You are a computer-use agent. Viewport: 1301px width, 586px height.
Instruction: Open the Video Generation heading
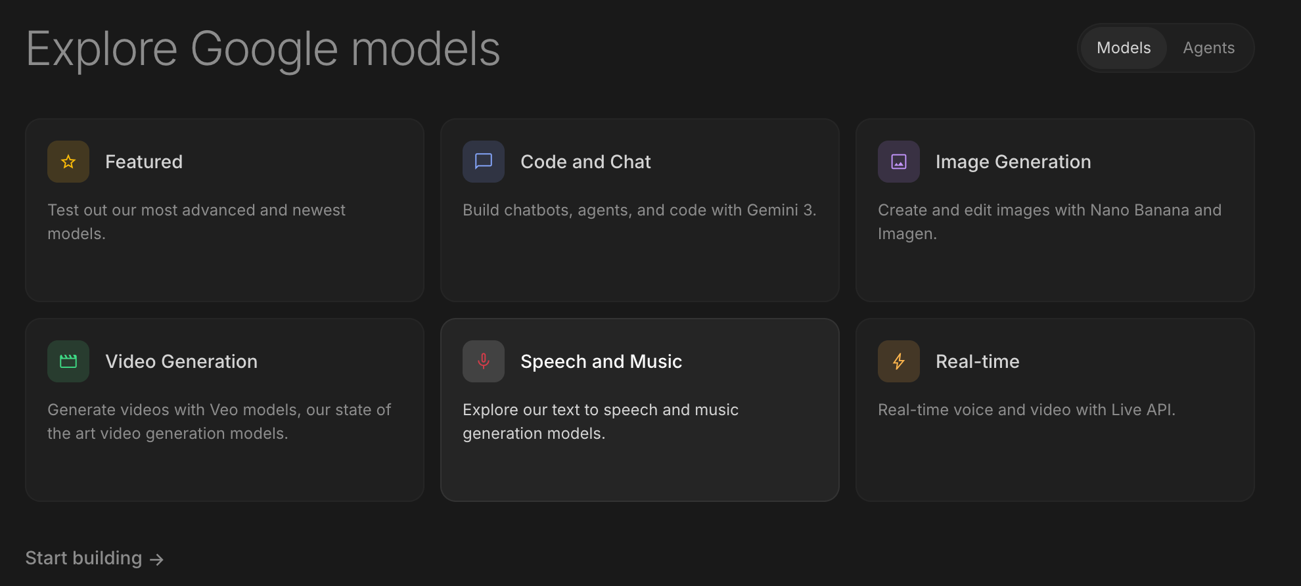point(181,361)
